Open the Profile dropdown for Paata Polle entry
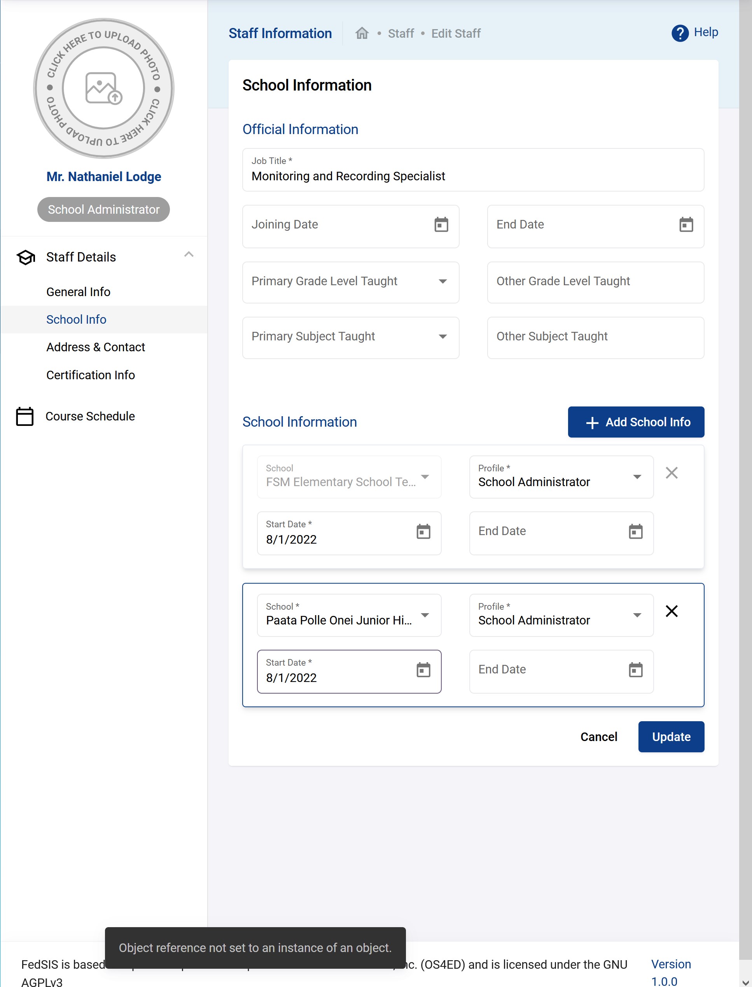 point(637,615)
